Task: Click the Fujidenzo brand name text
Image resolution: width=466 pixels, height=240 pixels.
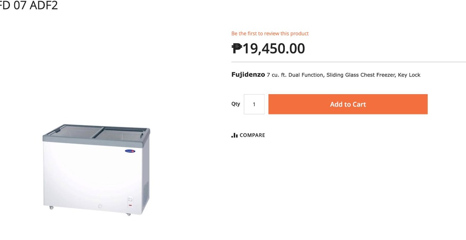Action: click(248, 75)
